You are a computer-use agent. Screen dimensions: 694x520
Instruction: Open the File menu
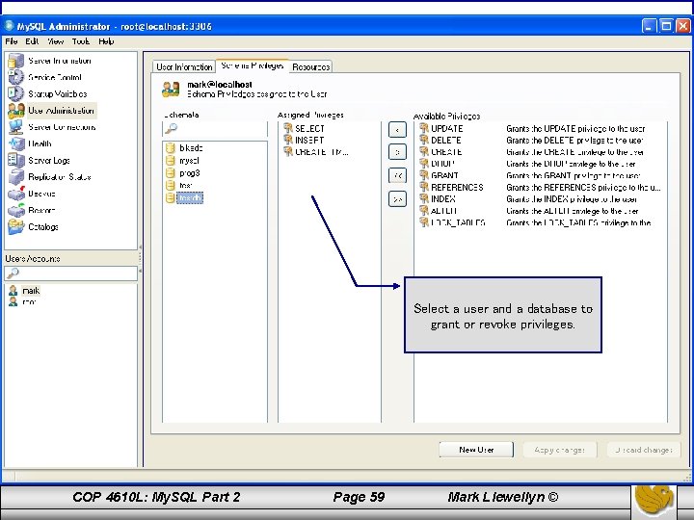point(12,41)
